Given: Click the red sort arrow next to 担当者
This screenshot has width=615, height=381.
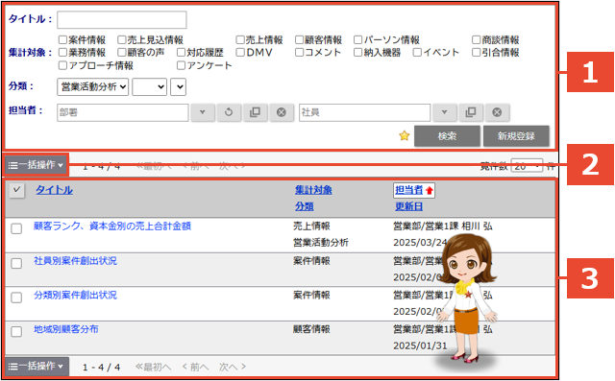Looking at the screenshot, I should point(430,191).
